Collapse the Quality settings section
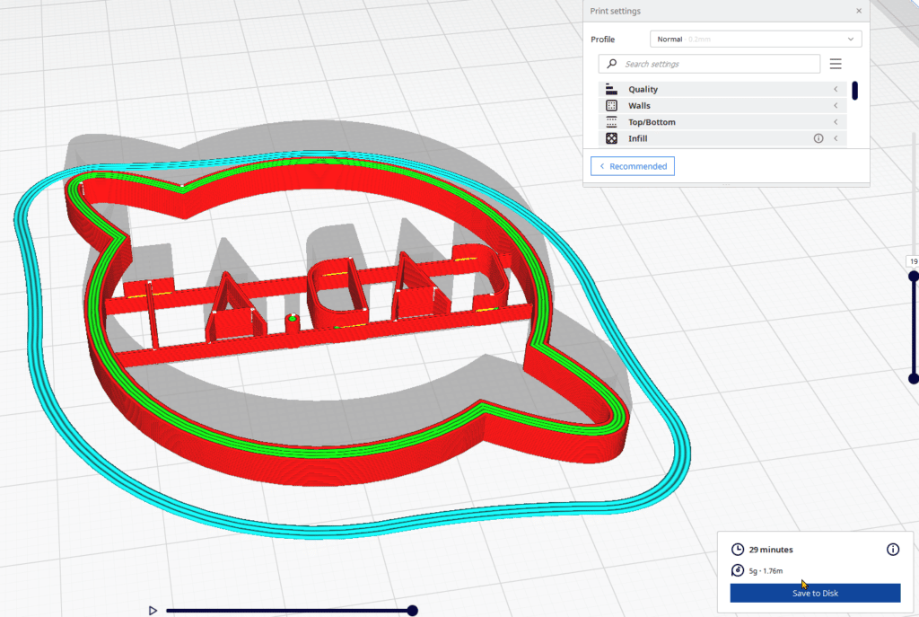919x617 pixels. click(835, 89)
